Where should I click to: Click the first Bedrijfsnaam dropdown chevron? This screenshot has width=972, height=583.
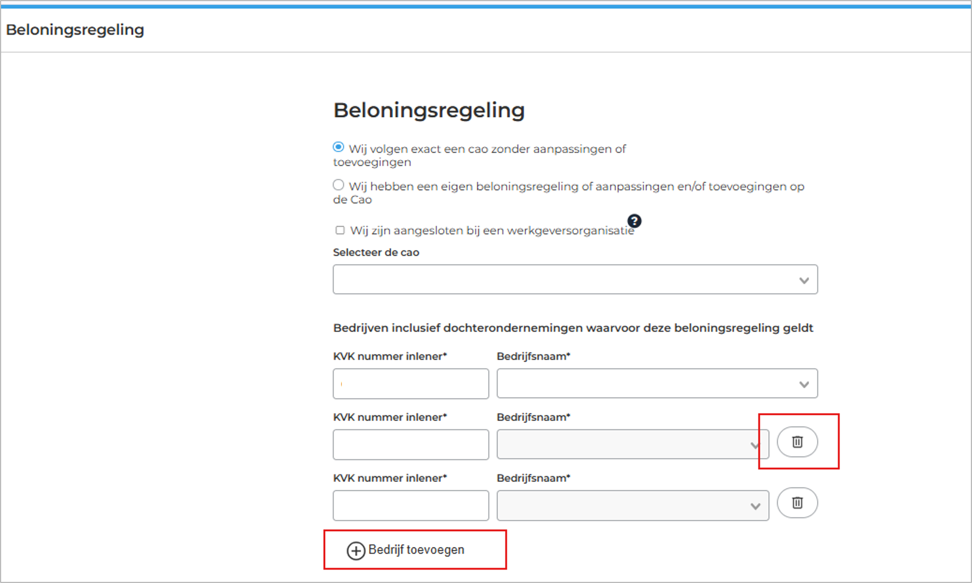point(804,384)
